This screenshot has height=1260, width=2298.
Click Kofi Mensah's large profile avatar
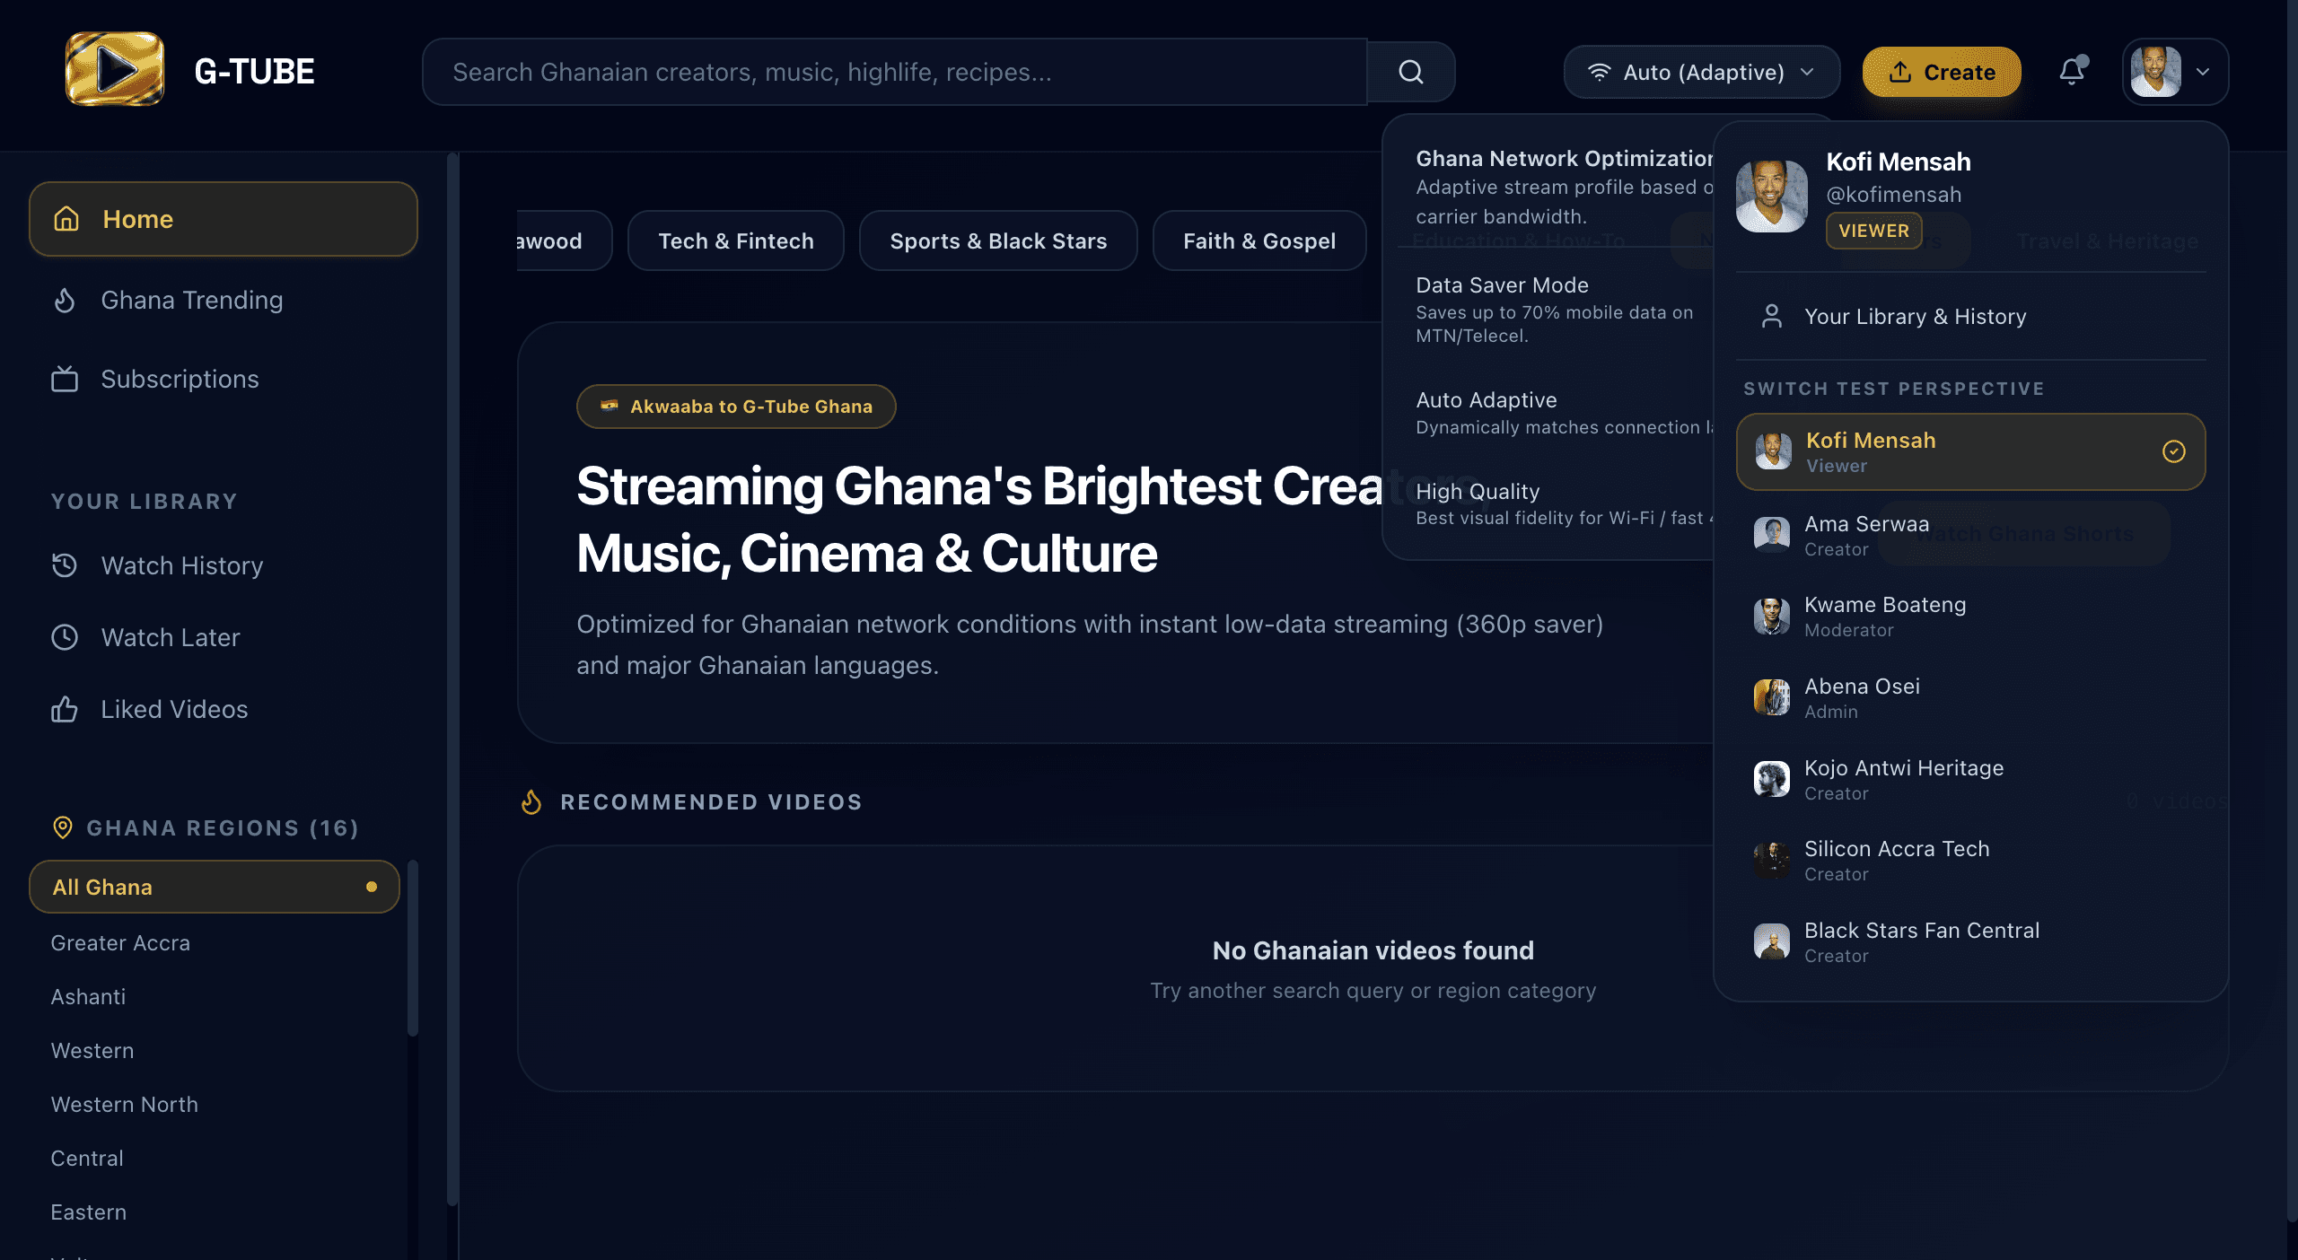point(1772,196)
